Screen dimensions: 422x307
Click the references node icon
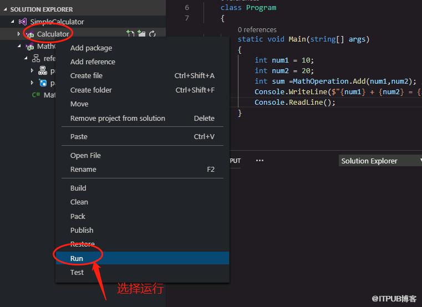[36, 58]
